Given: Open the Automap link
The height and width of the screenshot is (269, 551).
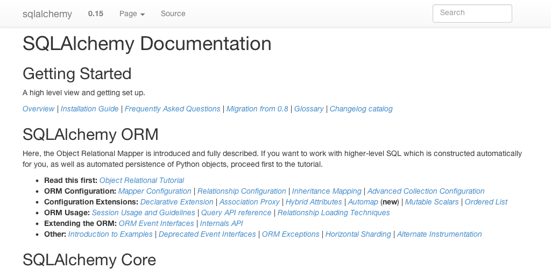Looking at the screenshot, I should [x=363, y=202].
